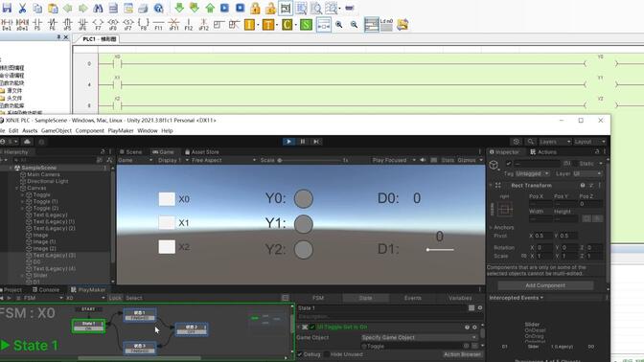Click the Paste clipboard icon
Viewport: 644px width, 362px height.
tap(53, 8)
